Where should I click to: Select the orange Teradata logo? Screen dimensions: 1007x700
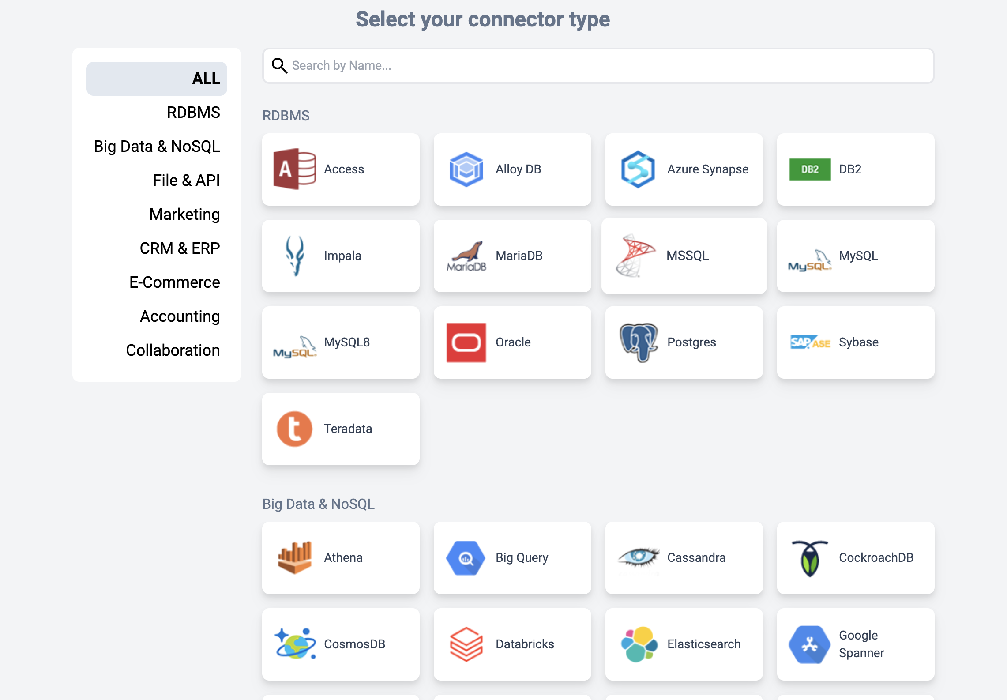coord(294,429)
